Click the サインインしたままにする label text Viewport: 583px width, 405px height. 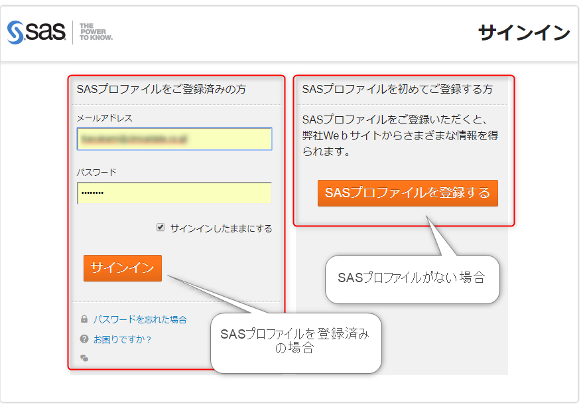click(x=222, y=228)
